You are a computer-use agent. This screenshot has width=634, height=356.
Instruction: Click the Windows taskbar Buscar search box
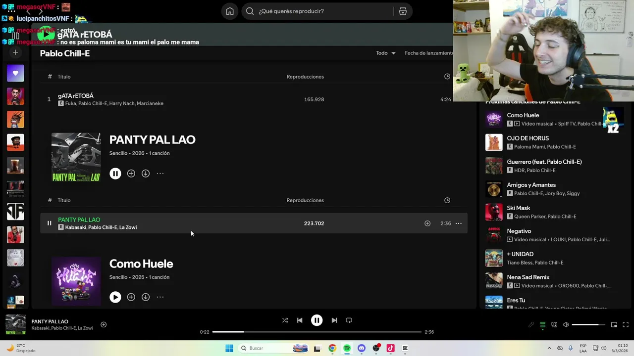coord(274,348)
